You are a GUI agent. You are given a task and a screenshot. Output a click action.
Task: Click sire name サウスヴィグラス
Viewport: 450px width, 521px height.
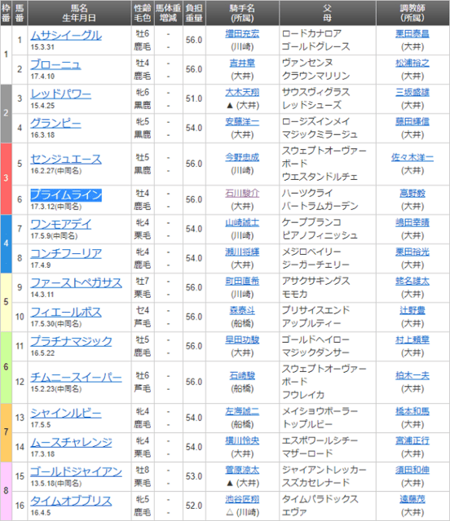tap(315, 92)
